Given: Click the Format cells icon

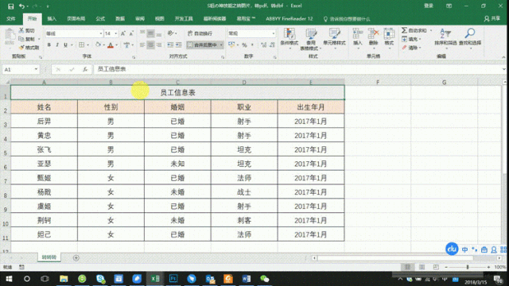Looking at the screenshot, I should tap(389, 33).
